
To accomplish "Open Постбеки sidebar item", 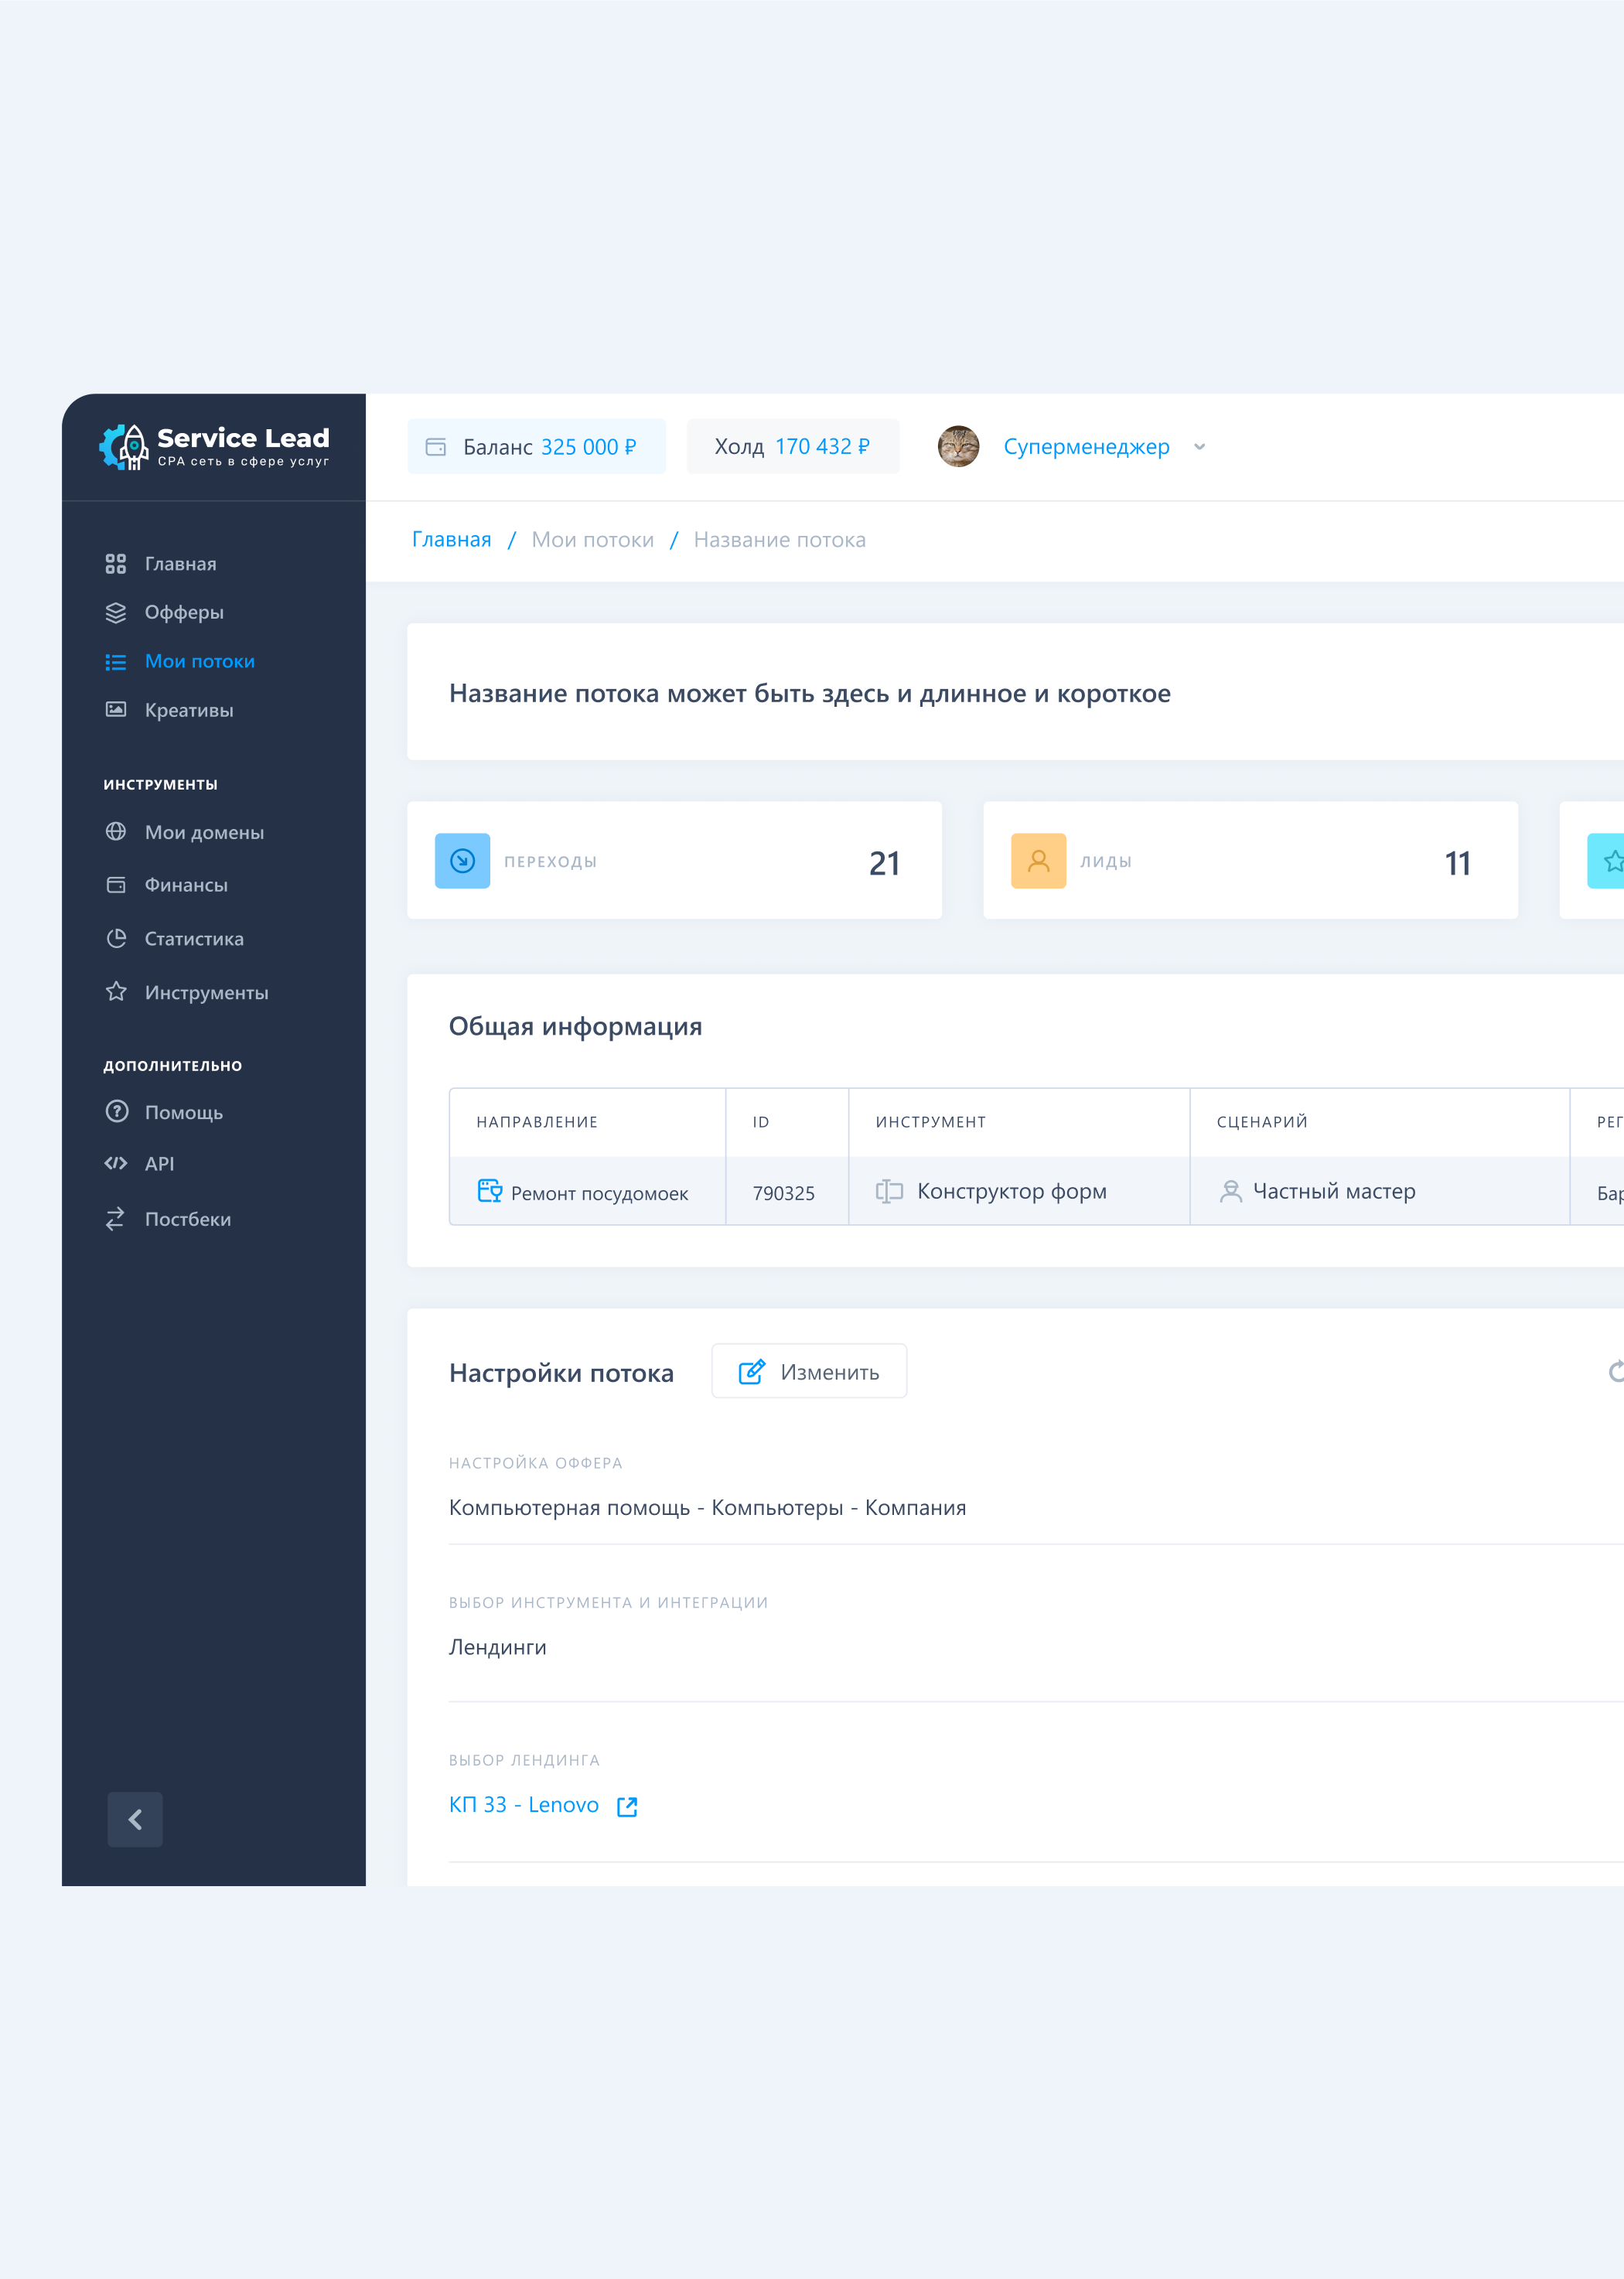I will (187, 1219).
